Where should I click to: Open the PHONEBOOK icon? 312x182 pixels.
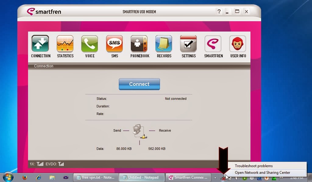tap(139, 44)
